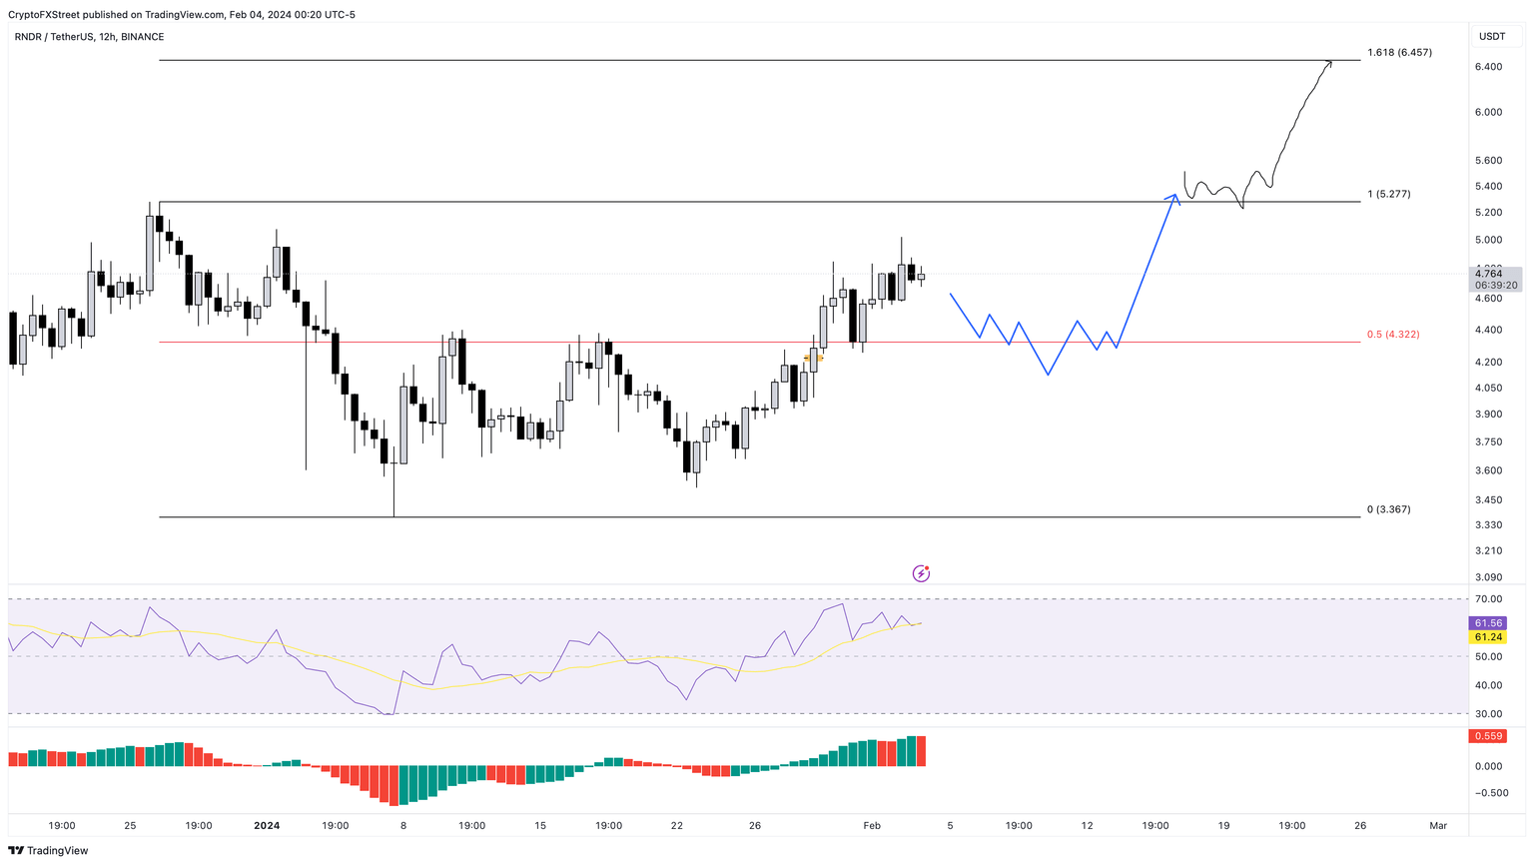
Task: Click the RSI value label showing 61.56
Action: (1488, 623)
